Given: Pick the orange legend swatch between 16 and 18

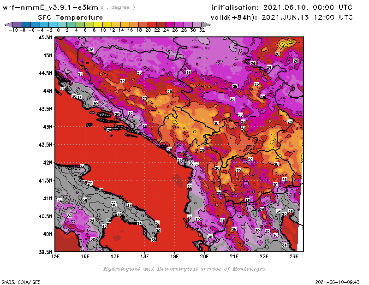Looking at the screenshot, I should tap(134, 24).
